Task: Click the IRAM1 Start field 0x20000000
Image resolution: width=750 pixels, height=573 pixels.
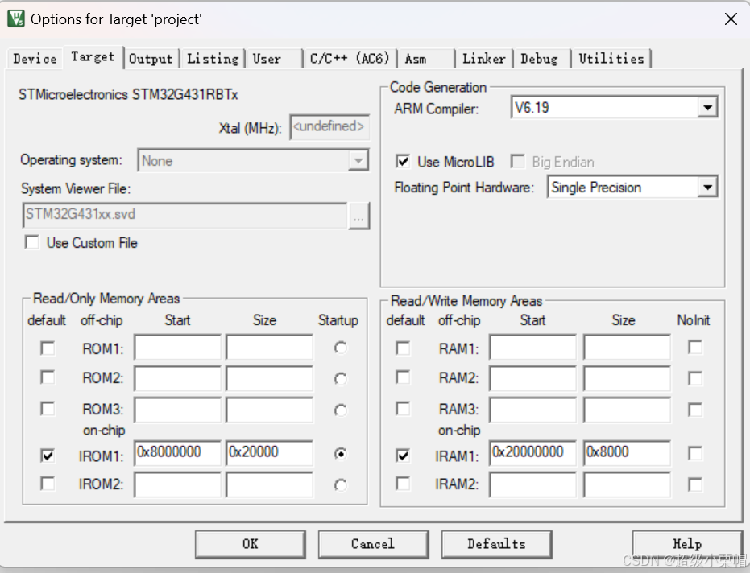Action: (x=532, y=453)
